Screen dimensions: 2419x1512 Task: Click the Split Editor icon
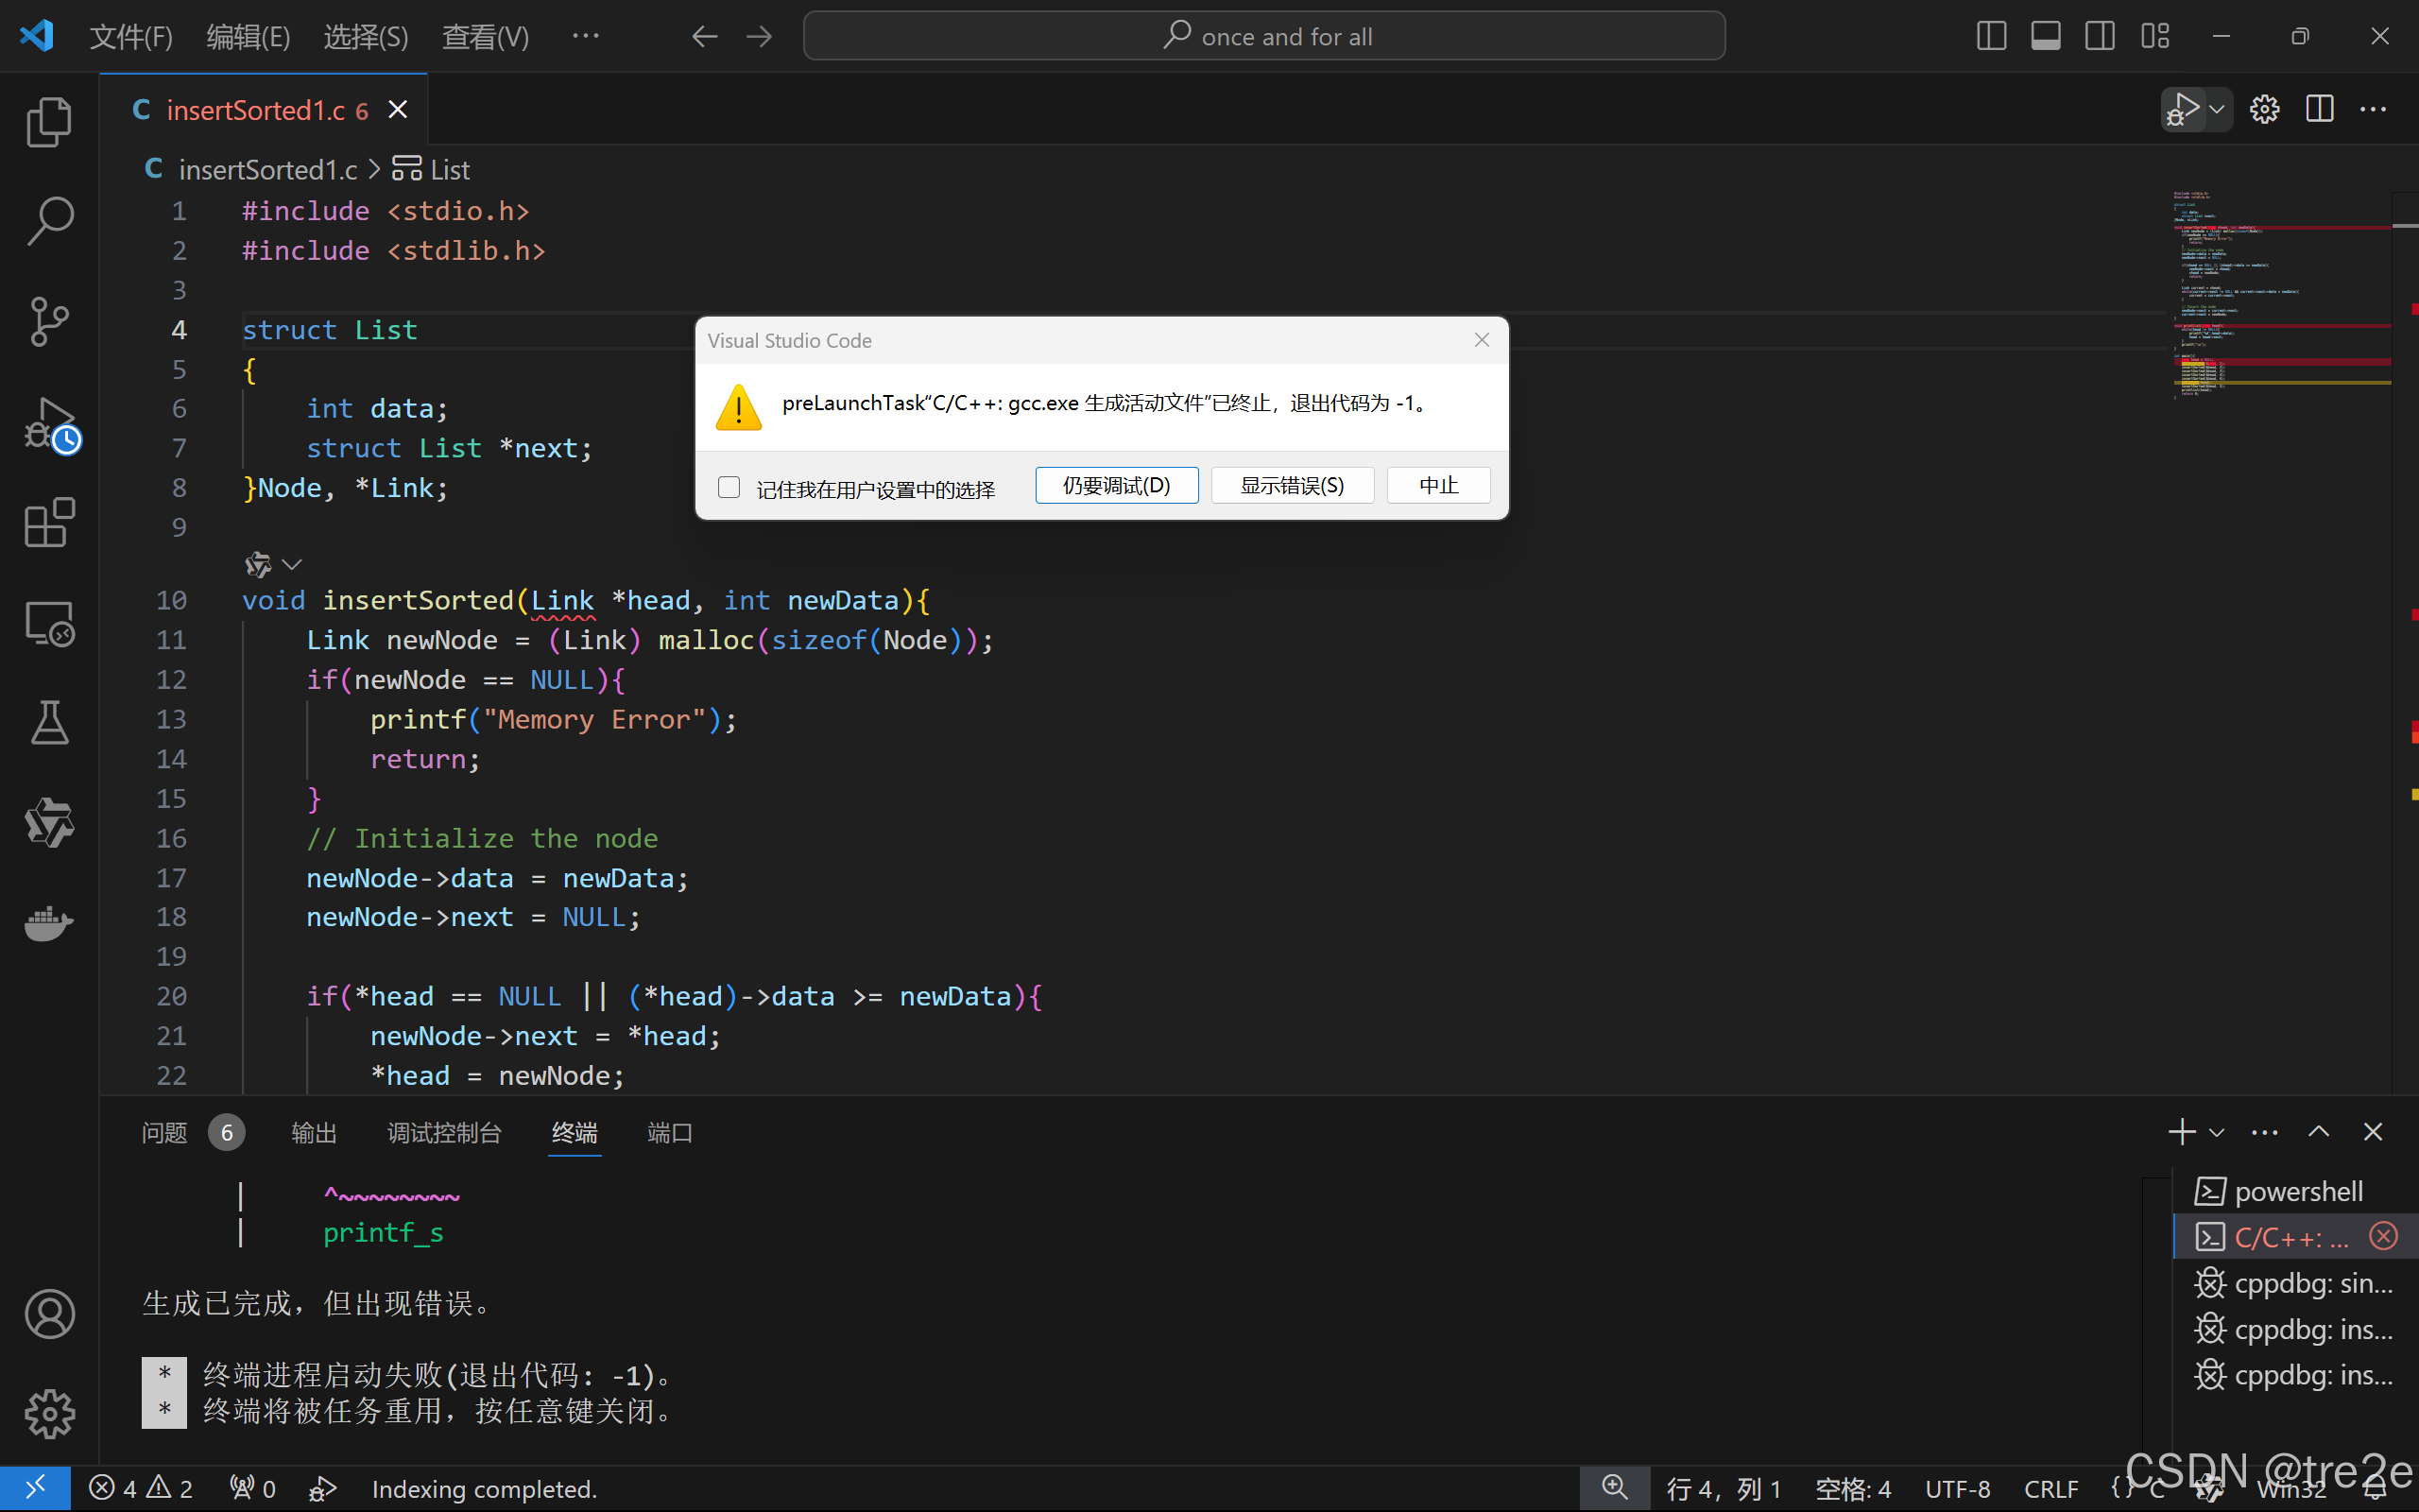click(2319, 109)
